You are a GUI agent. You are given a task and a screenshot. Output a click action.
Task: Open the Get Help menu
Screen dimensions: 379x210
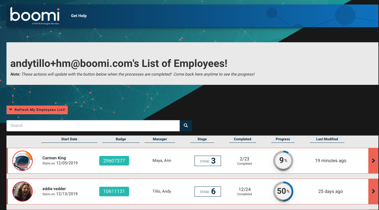point(78,16)
